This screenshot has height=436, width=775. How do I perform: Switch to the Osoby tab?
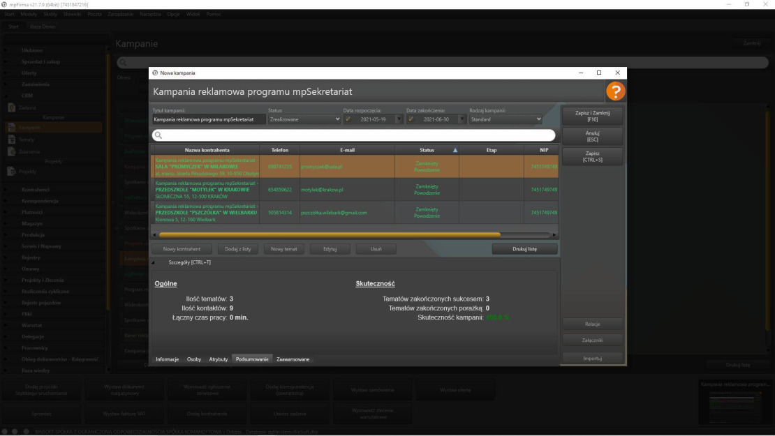click(194, 359)
